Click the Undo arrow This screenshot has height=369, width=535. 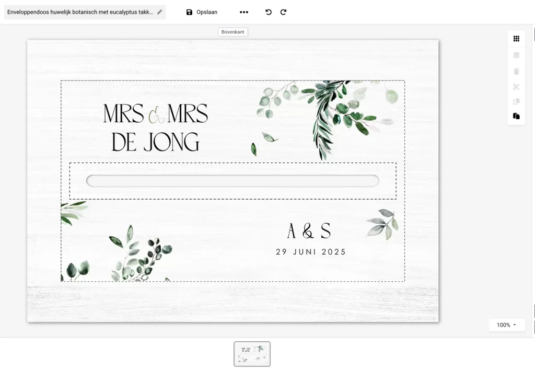269,11
